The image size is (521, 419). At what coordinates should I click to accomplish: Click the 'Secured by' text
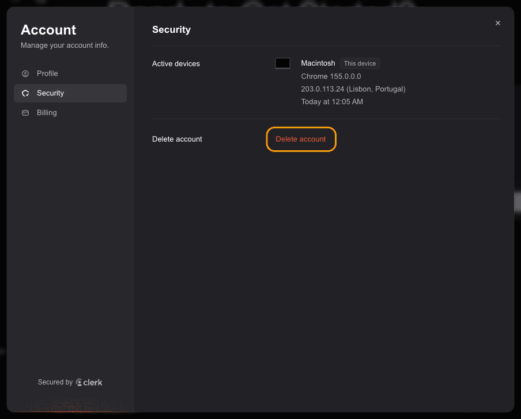[55, 382]
